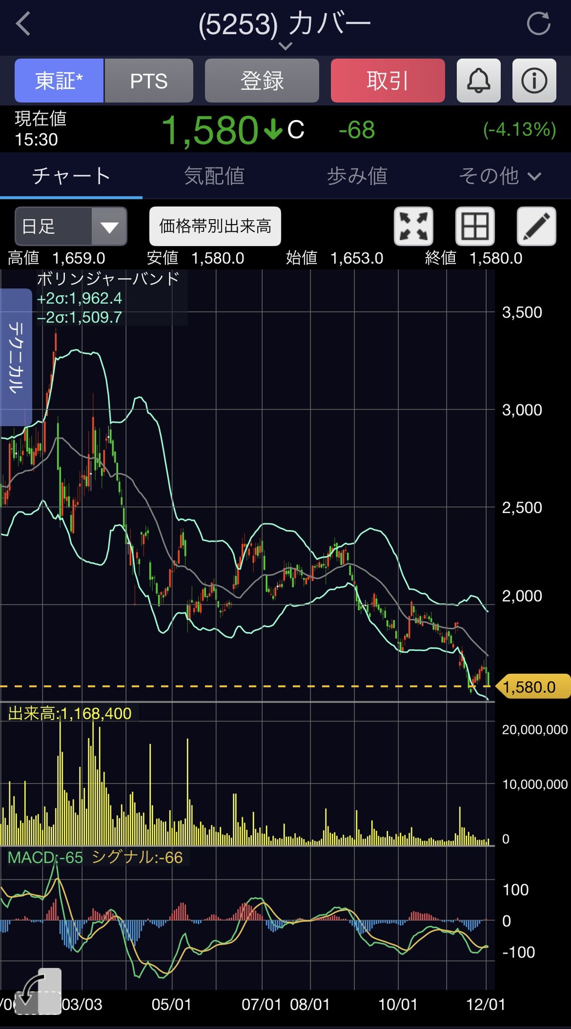Tap the 3,500 price axis label
The width and height of the screenshot is (571, 1029).
point(522,313)
